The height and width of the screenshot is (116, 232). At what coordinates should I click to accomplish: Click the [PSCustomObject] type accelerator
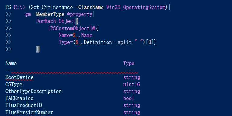coord(70,28)
